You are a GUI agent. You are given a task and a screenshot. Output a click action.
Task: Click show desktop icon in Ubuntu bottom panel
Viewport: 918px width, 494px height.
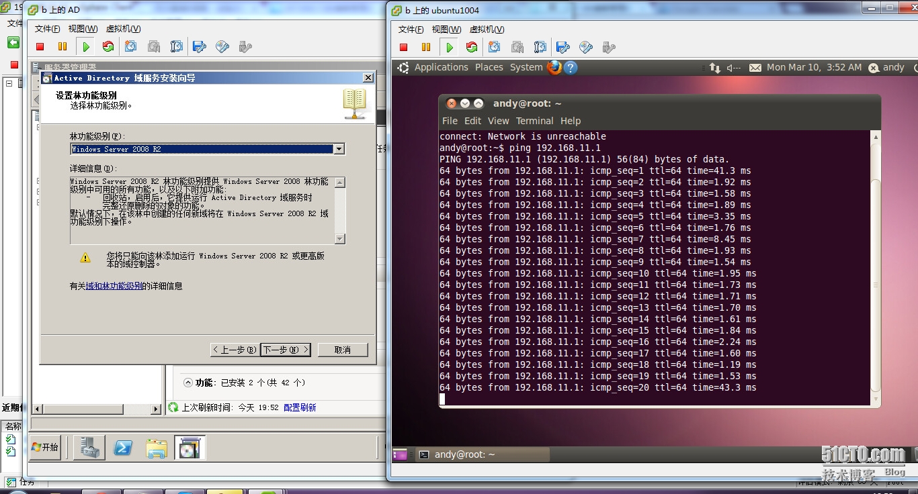[x=401, y=454]
